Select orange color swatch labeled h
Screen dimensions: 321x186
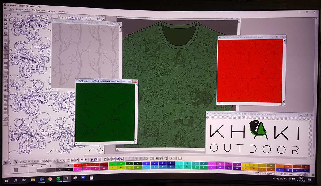pos(279,166)
